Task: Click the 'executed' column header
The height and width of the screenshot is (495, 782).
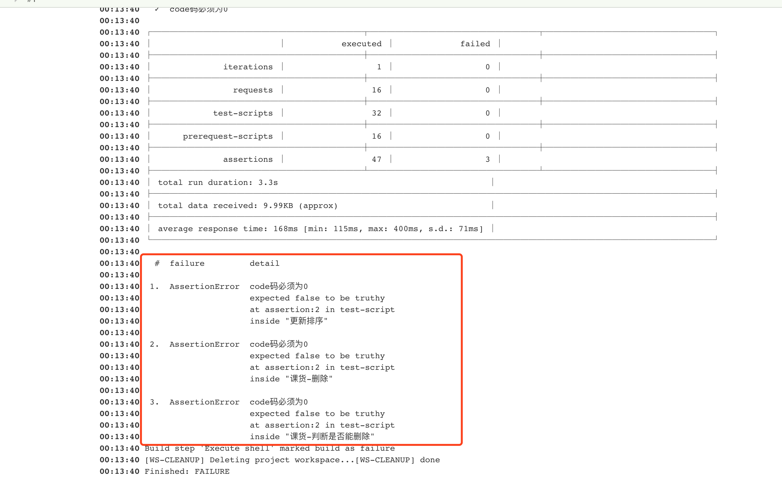Action: tap(361, 44)
